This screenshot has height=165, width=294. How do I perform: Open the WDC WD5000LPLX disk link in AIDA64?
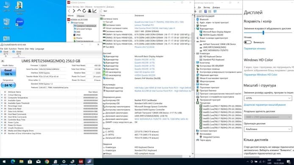point(161,119)
